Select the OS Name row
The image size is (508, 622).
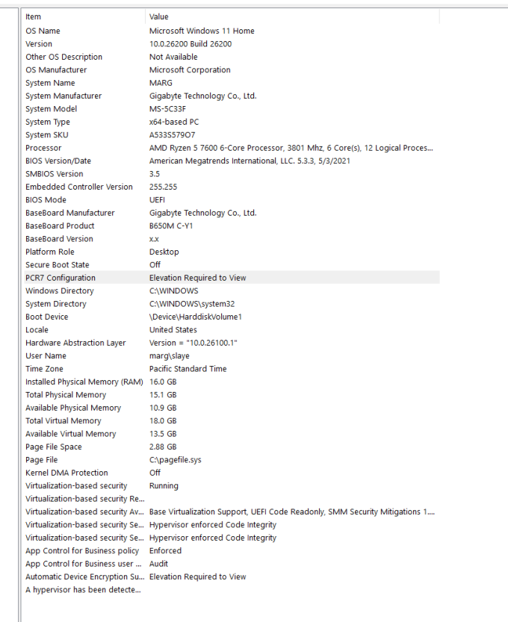pyautogui.click(x=231, y=31)
